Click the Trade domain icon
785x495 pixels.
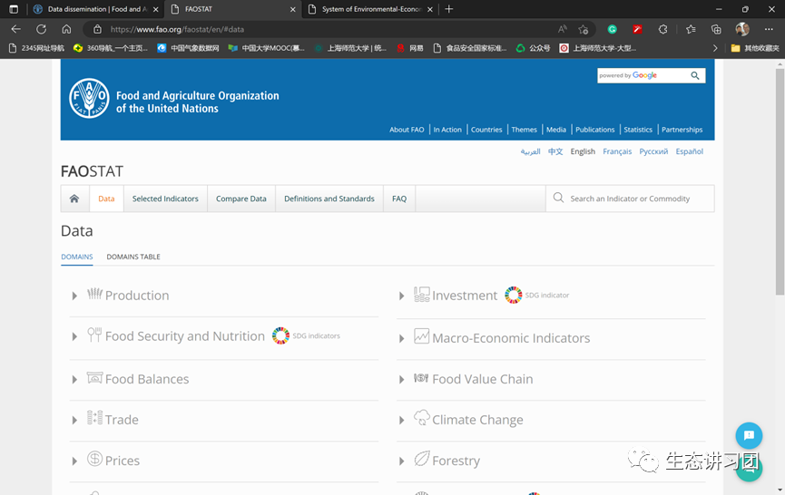(94, 418)
